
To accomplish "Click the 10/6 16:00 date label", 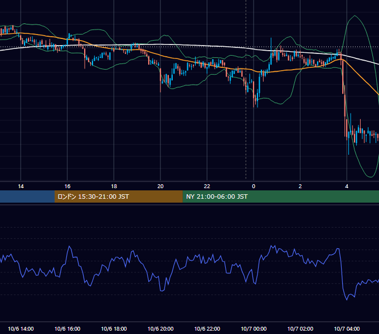I will (x=67, y=328).
